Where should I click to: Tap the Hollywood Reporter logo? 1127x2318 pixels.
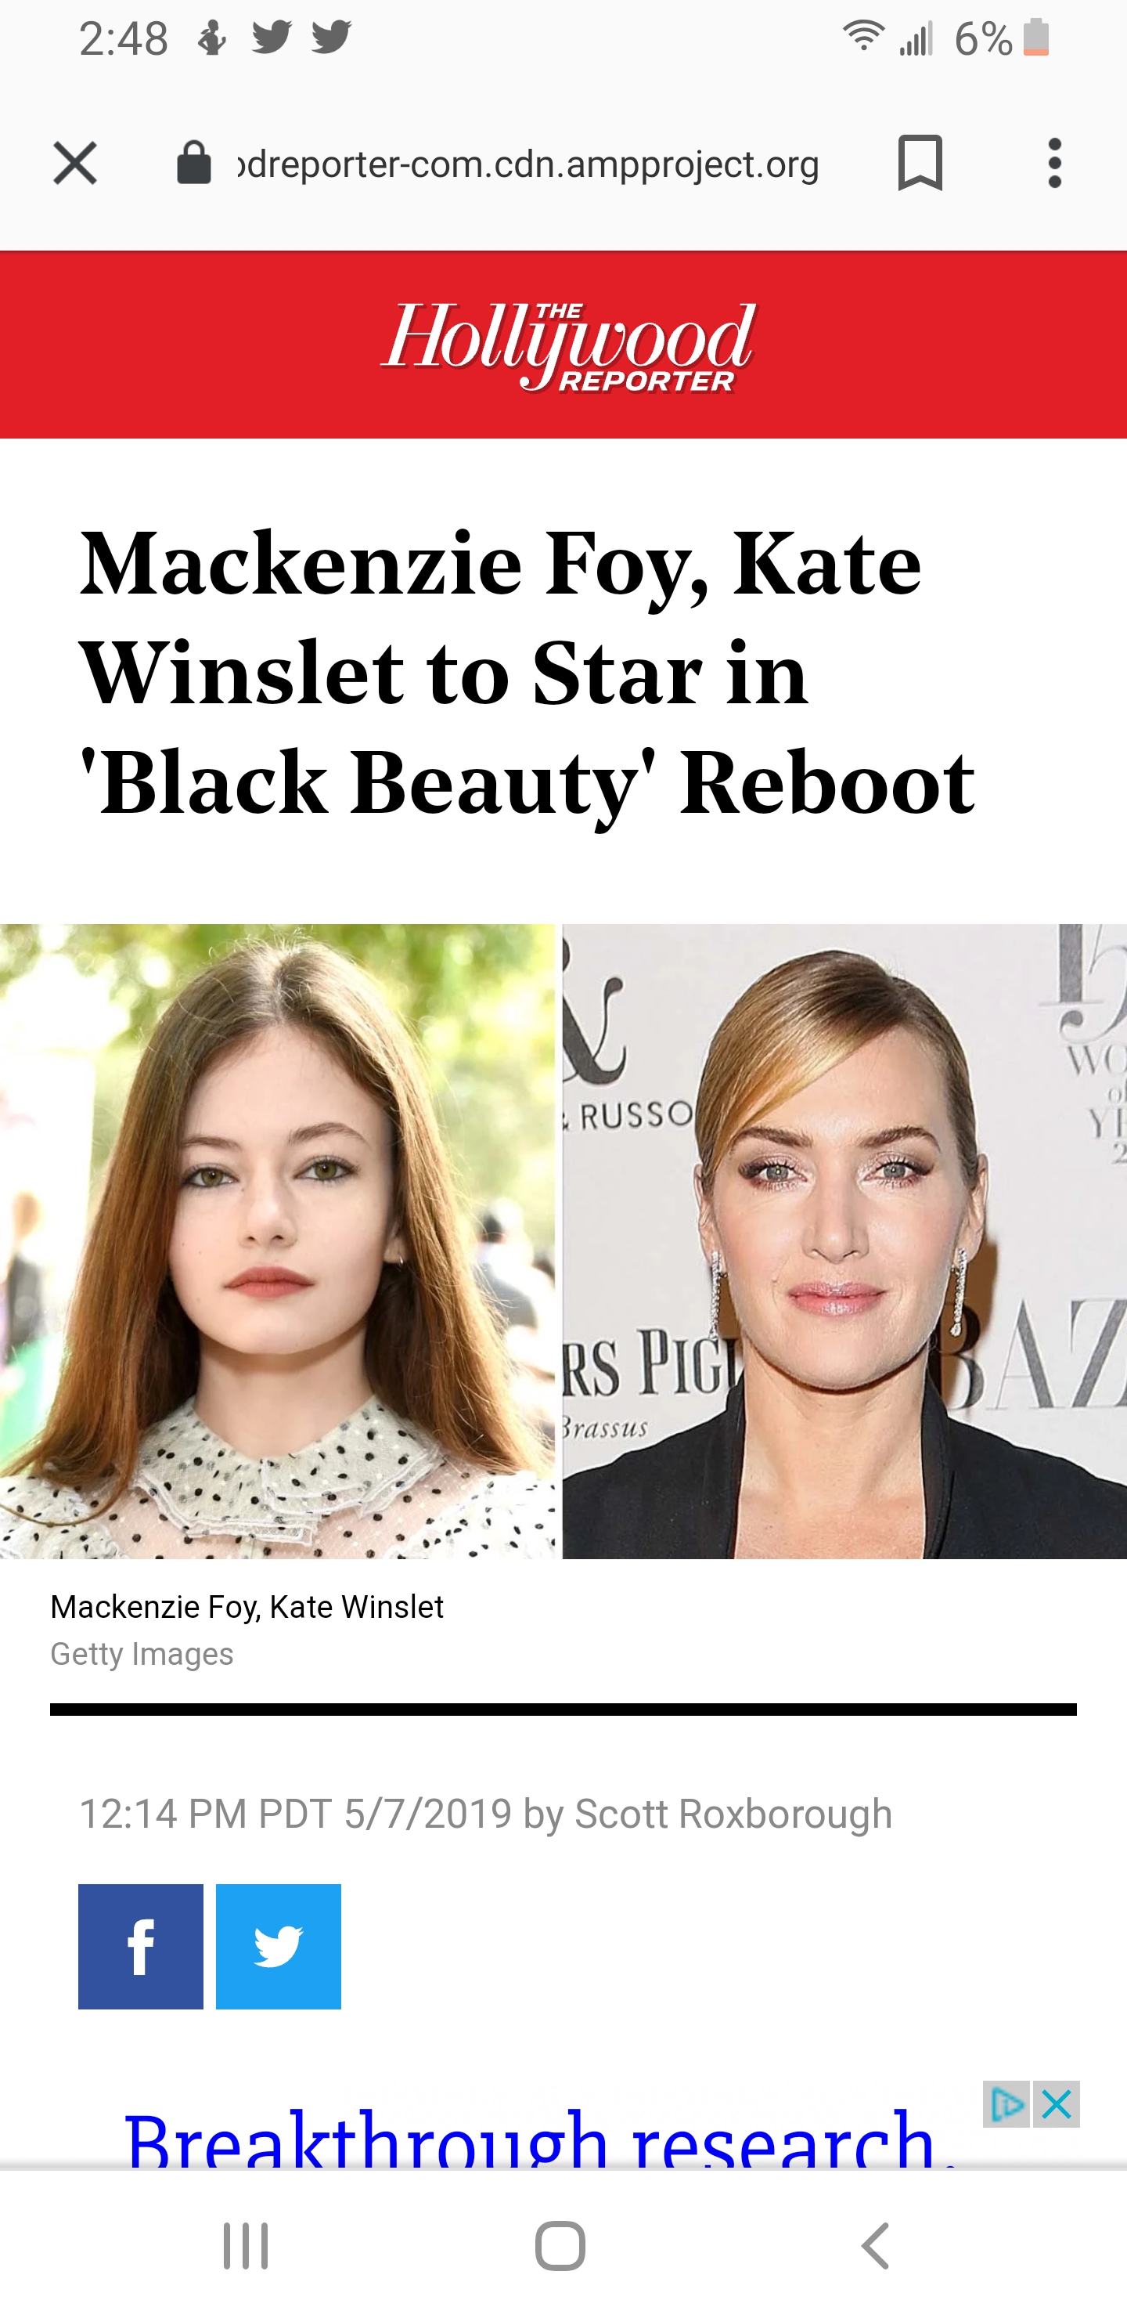tap(568, 345)
